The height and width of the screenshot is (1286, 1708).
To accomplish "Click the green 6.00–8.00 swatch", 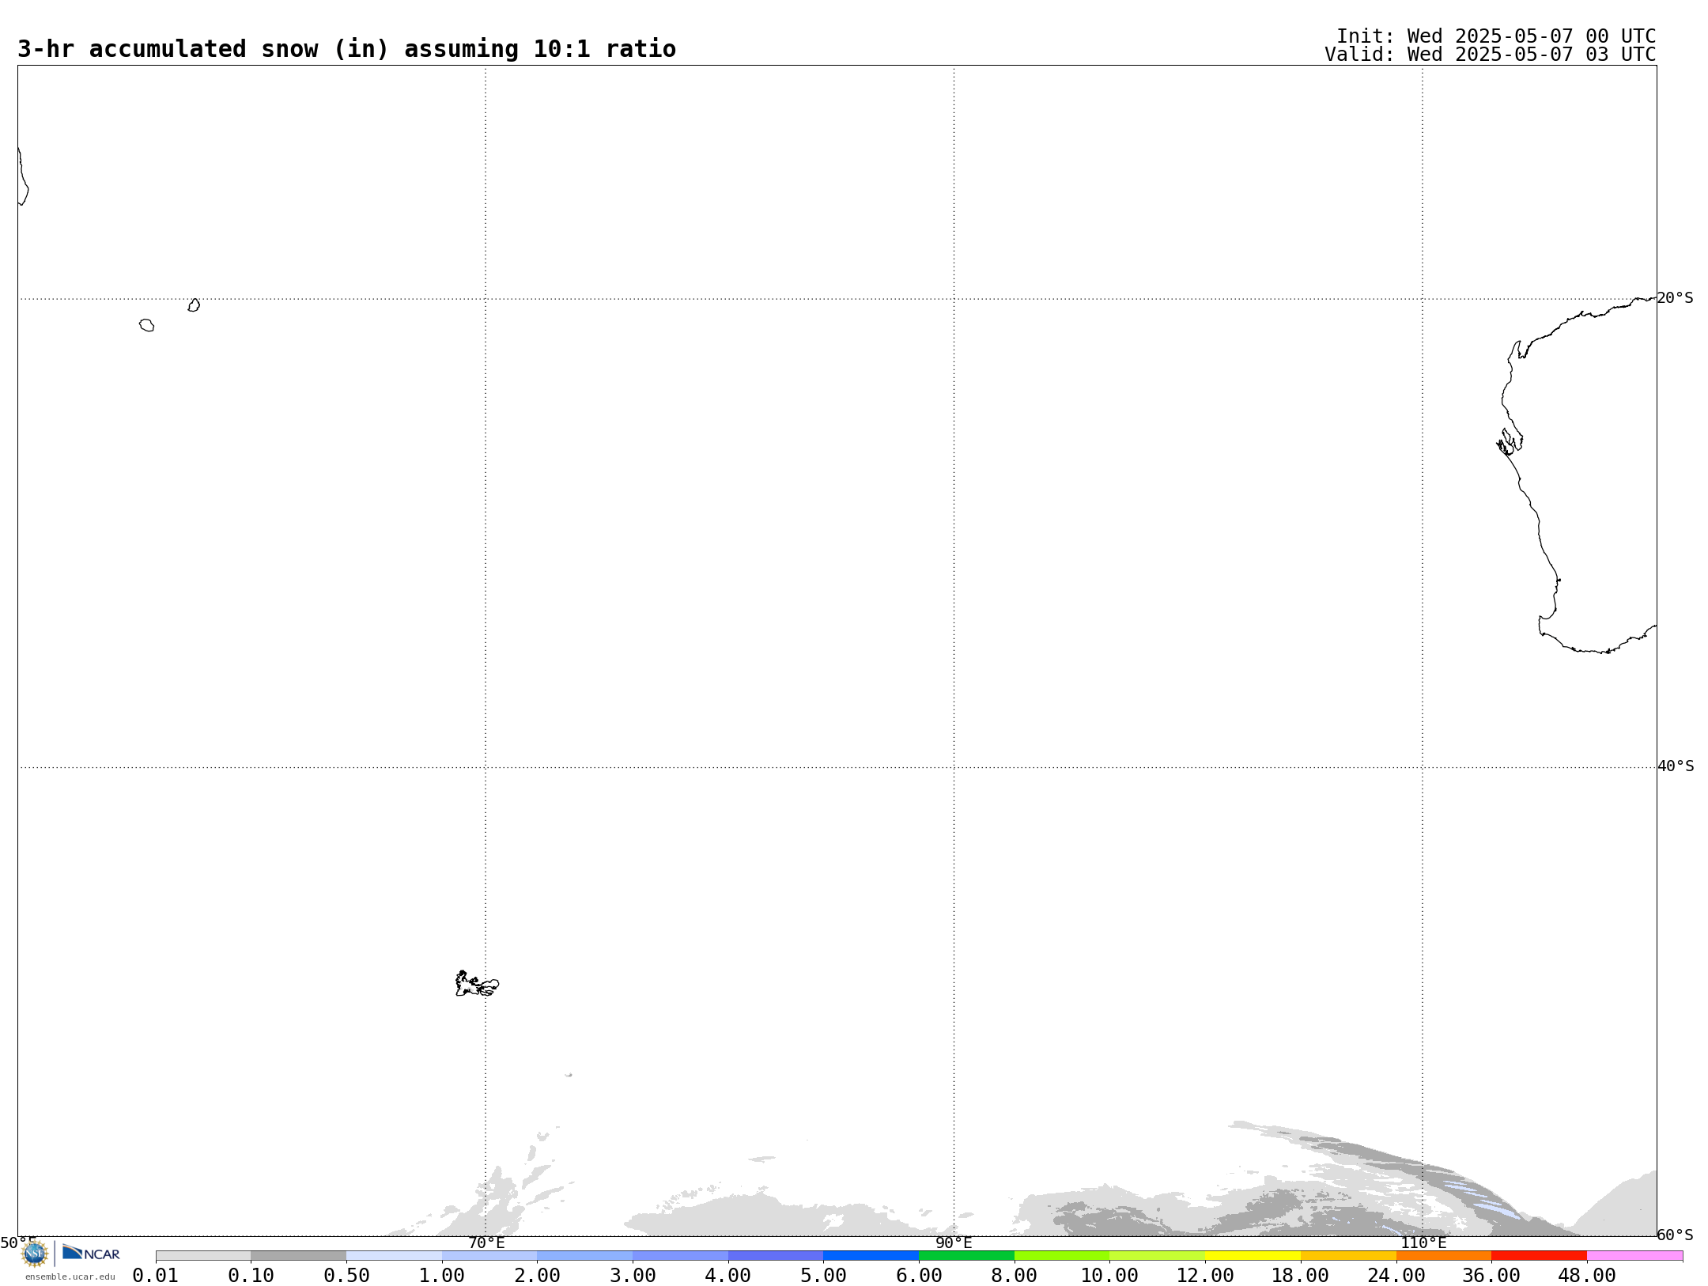I will 966,1256.
